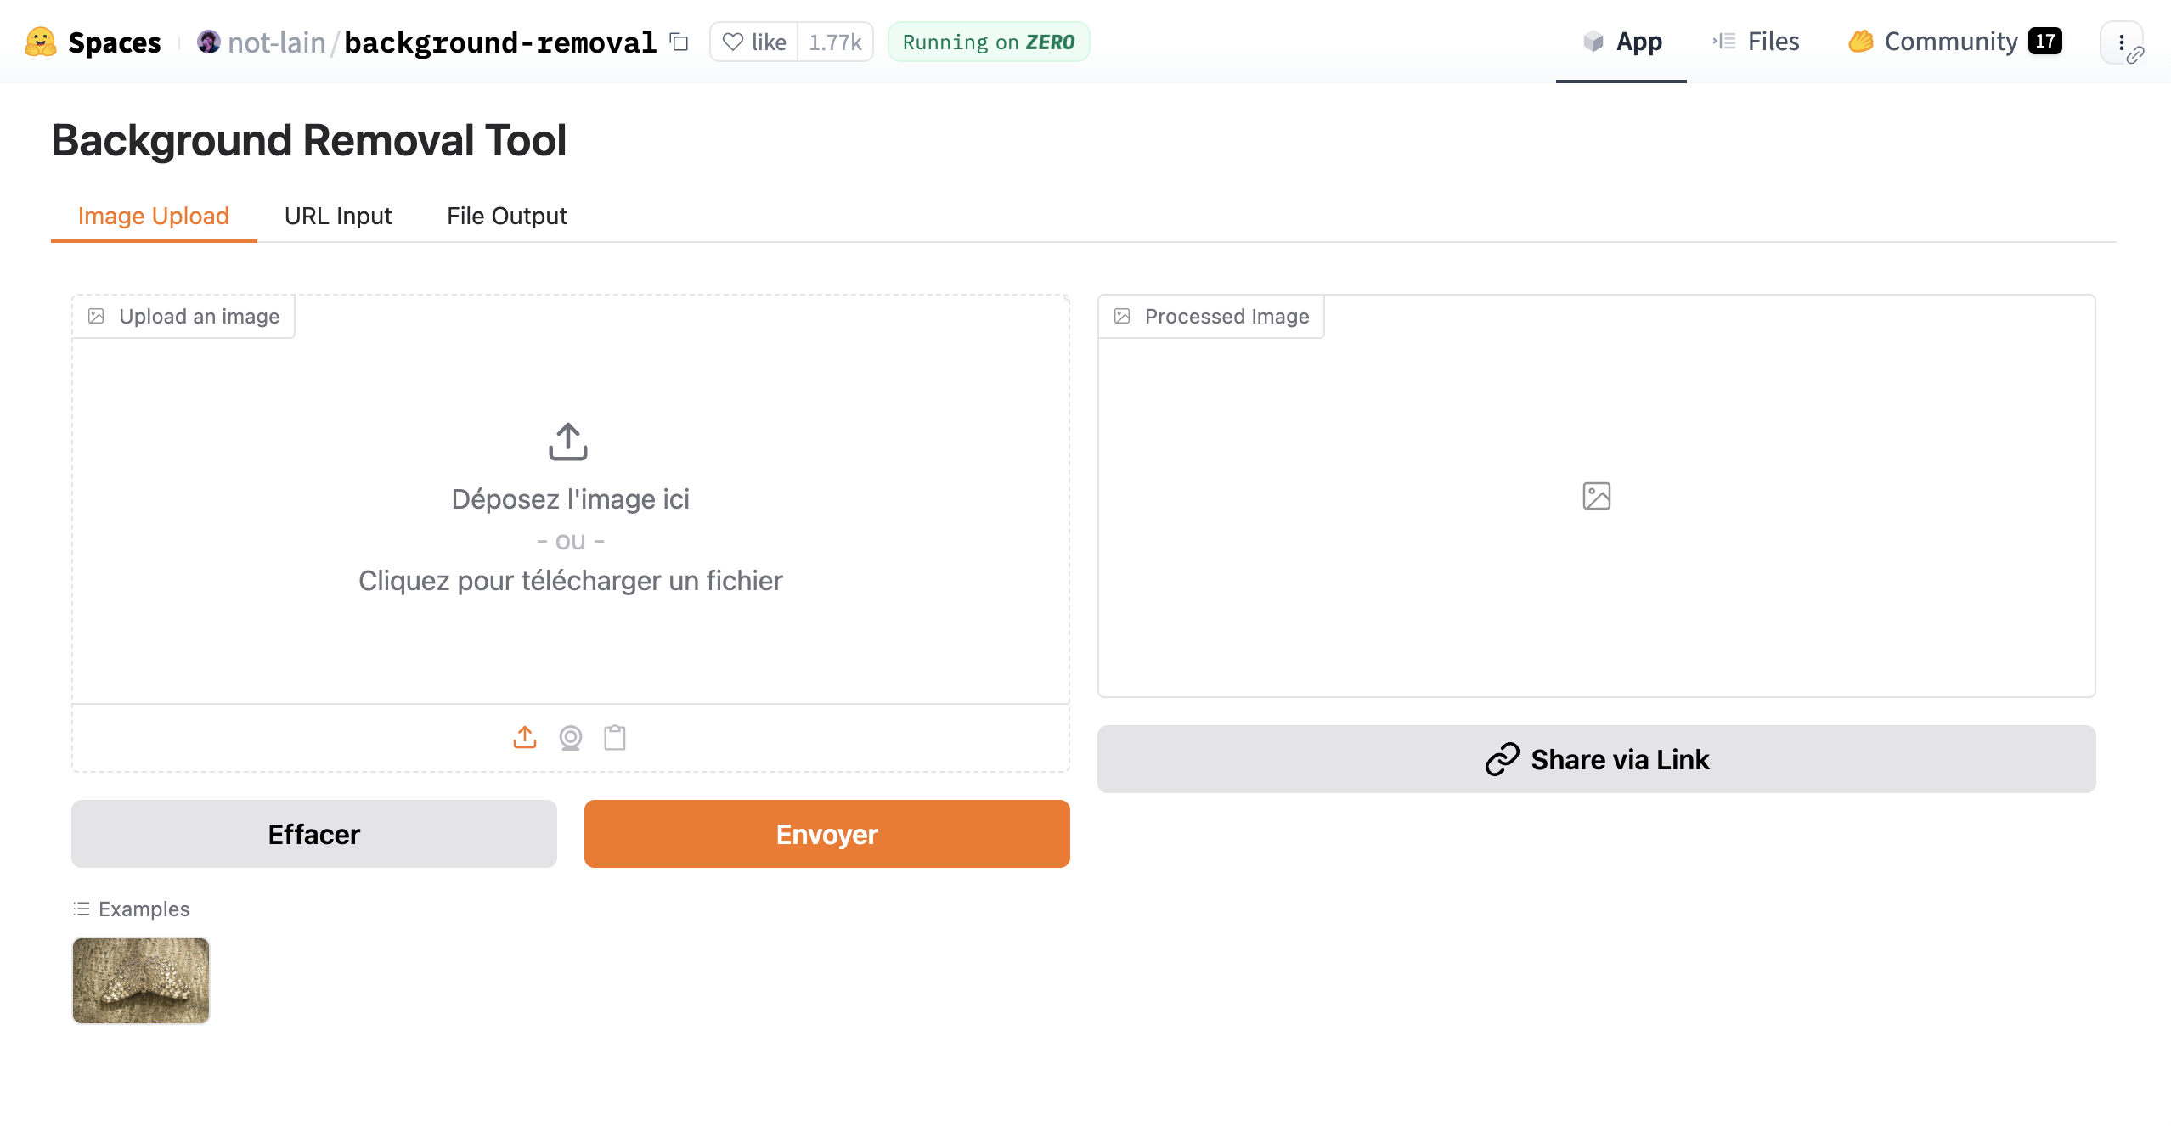The image size is (2171, 1126).
Task: Click the Effacer clear button
Action: tap(314, 834)
